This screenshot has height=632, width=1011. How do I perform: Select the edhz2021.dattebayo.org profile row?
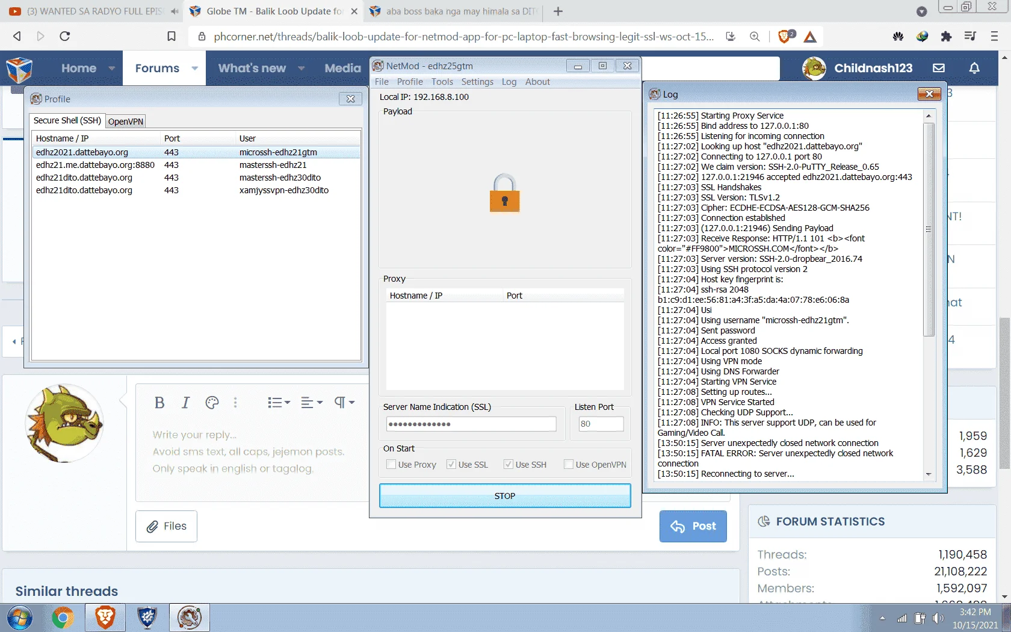click(196, 152)
